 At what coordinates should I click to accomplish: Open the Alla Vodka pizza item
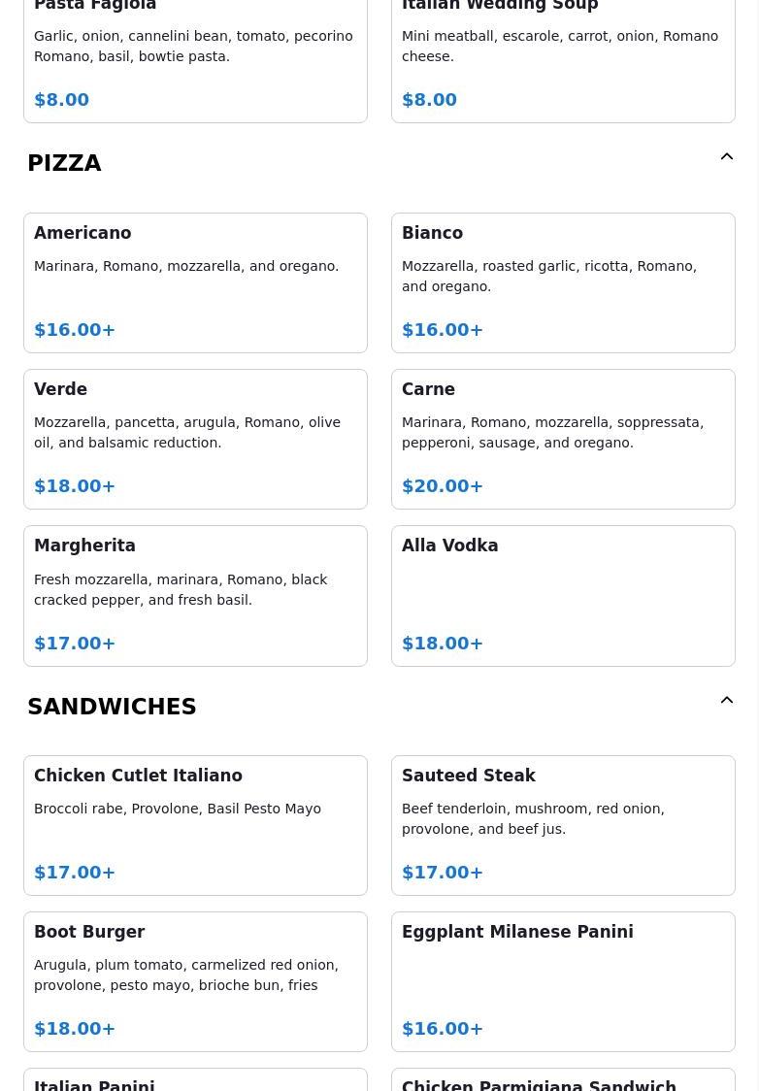click(x=563, y=596)
